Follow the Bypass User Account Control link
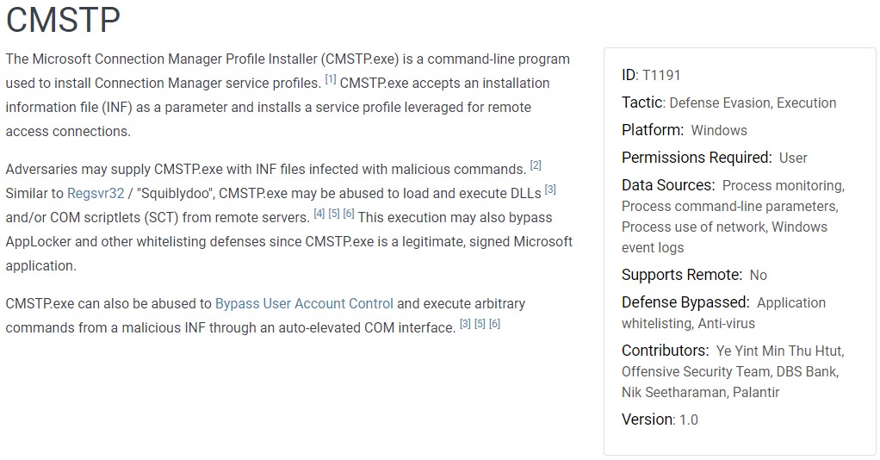 tap(304, 303)
